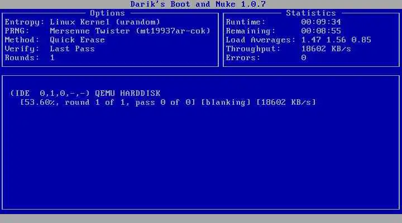Viewport: 402px width, 223px height.
Task: Click the Remaining time 00:08:55
Action: pos(321,31)
